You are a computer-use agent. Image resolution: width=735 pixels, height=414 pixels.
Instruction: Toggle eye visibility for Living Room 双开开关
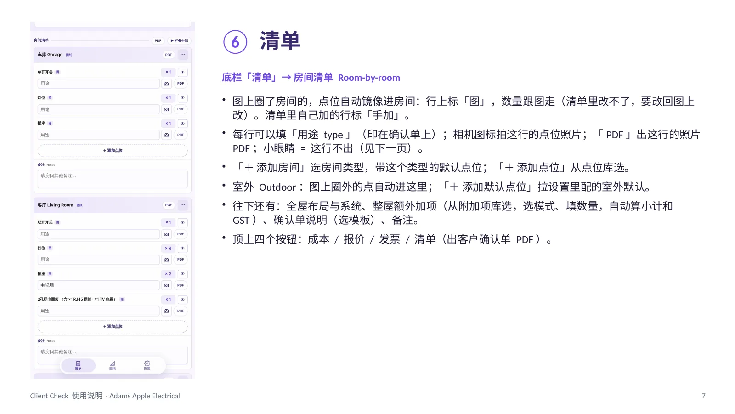182,222
